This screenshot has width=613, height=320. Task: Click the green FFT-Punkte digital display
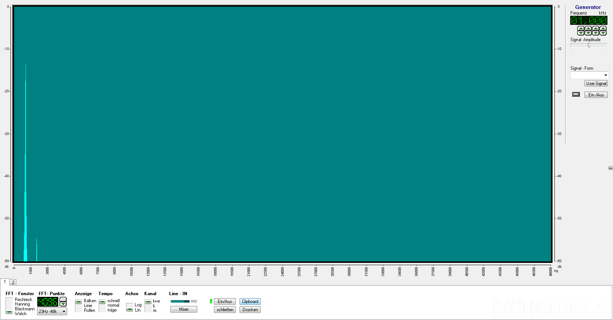point(48,302)
